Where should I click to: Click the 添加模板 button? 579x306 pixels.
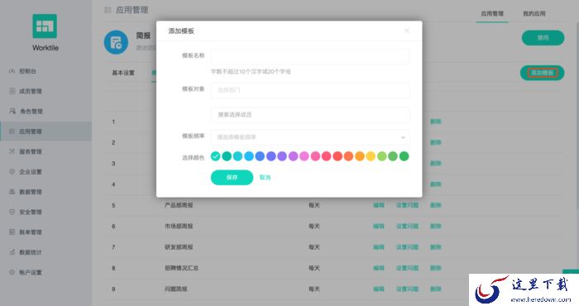click(x=542, y=73)
